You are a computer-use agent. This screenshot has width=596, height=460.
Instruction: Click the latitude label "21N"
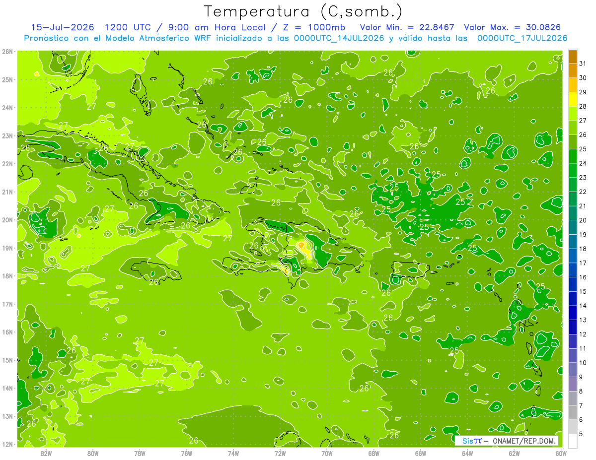coord(7,192)
